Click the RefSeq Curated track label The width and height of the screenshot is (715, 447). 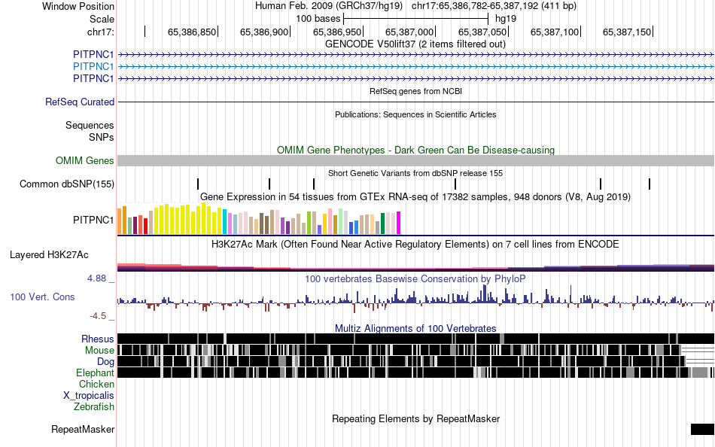tap(79, 102)
